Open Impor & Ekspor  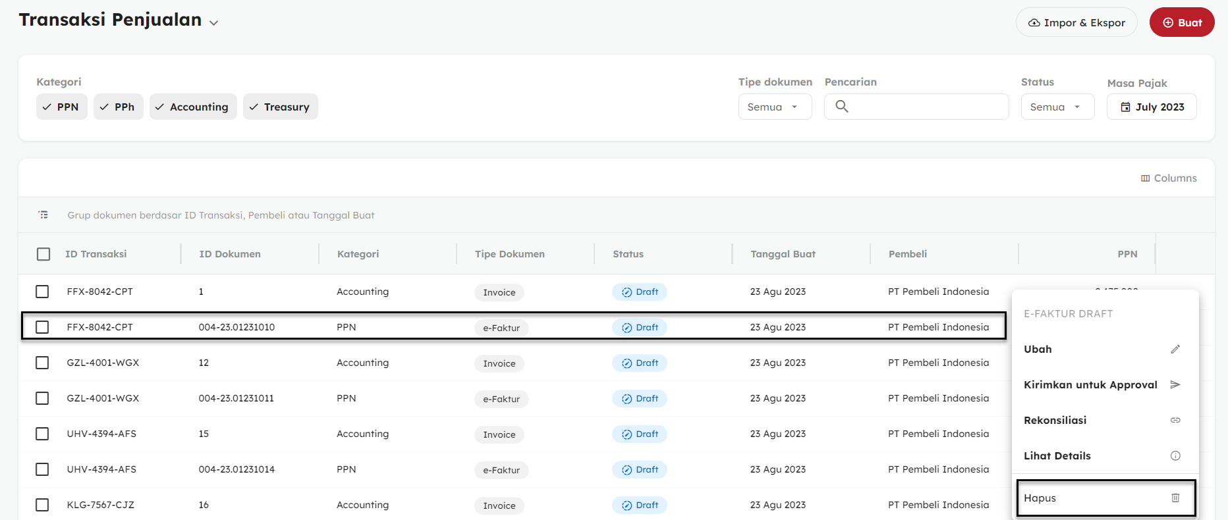[1076, 22]
